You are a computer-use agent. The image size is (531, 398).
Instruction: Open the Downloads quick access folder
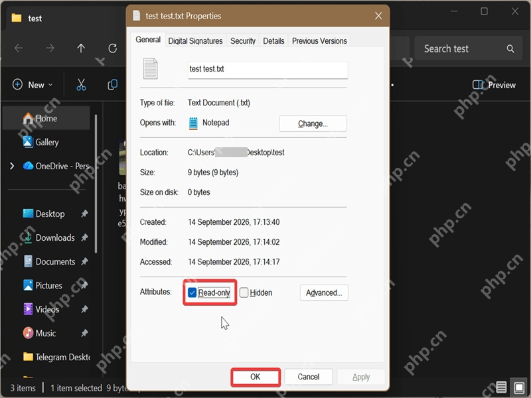click(48, 237)
